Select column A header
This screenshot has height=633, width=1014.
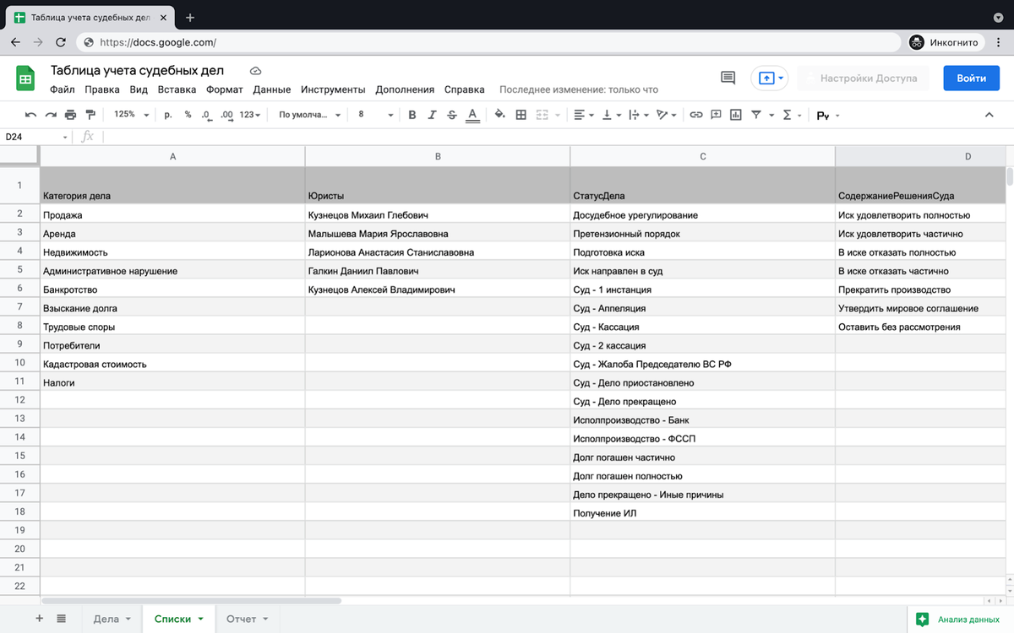click(172, 156)
